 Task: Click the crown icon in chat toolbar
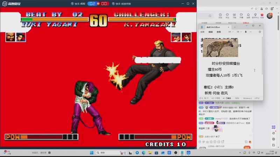click(x=207, y=142)
